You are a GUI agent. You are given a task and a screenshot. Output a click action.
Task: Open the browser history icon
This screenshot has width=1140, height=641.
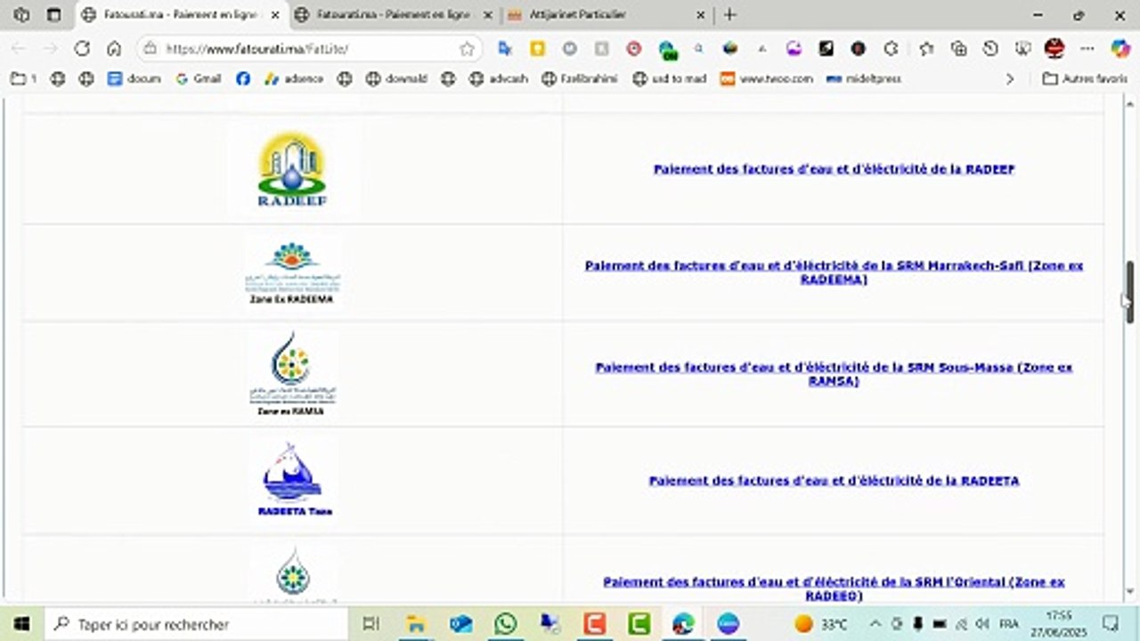tap(990, 49)
